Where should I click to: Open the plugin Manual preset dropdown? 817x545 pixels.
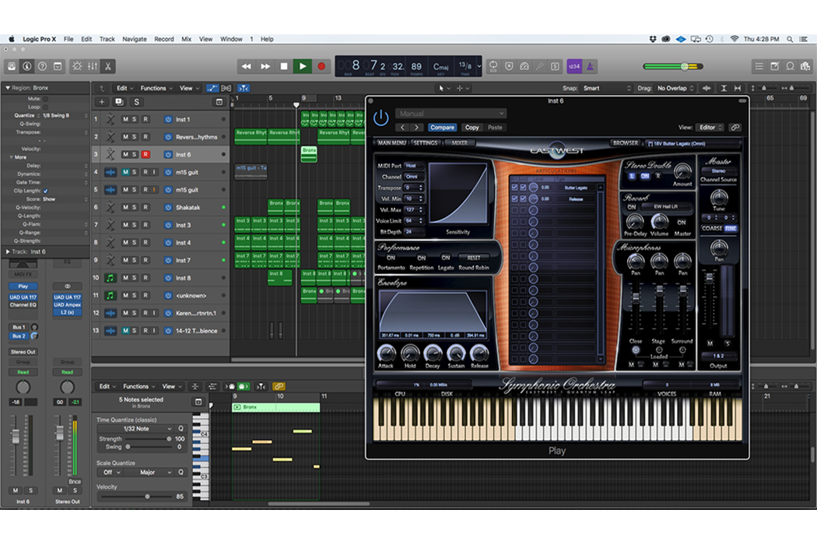(x=451, y=113)
